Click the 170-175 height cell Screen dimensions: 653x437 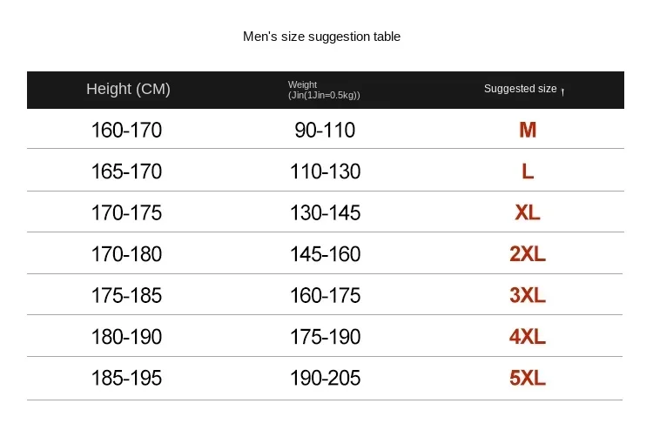(126, 212)
